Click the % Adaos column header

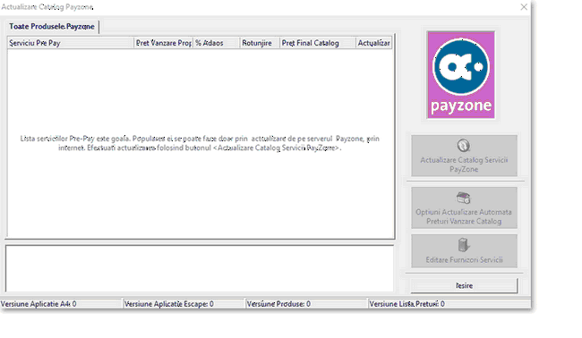(217, 43)
